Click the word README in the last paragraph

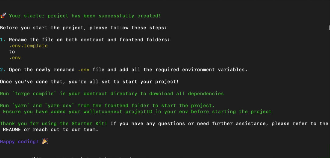click(x=12, y=130)
